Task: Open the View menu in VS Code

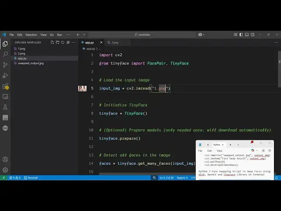Action: click(x=43, y=35)
